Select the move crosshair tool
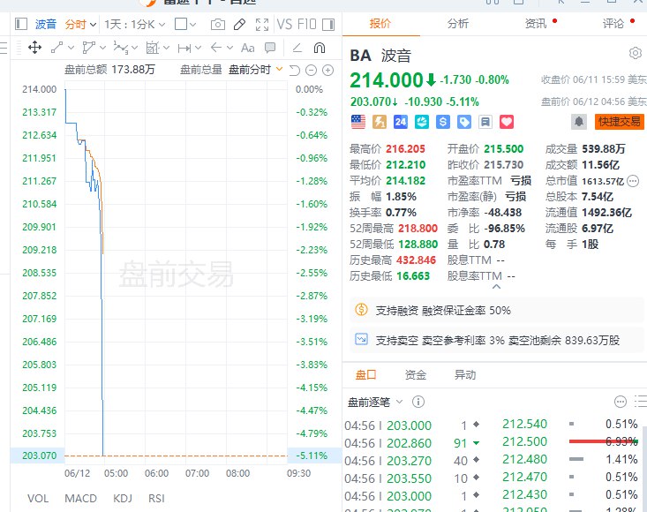The height and width of the screenshot is (512, 647). tap(34, 48)
